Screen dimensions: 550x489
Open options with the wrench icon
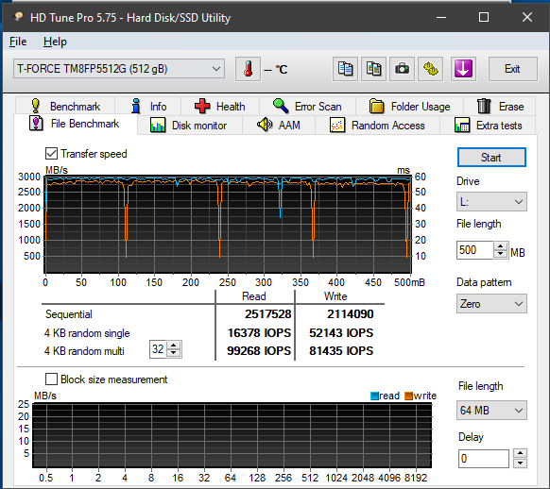pos(430,69)
